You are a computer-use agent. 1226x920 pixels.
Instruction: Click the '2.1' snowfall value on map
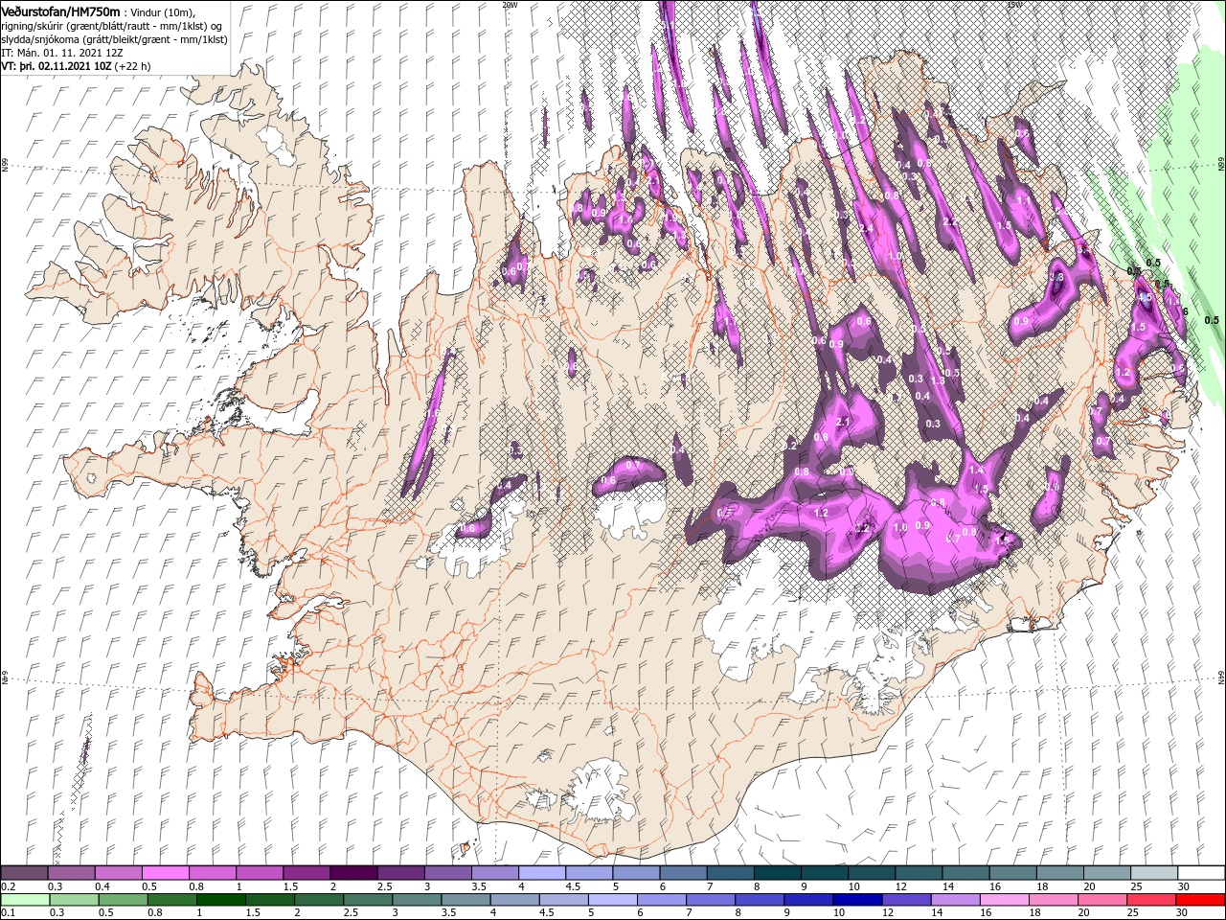844,422
